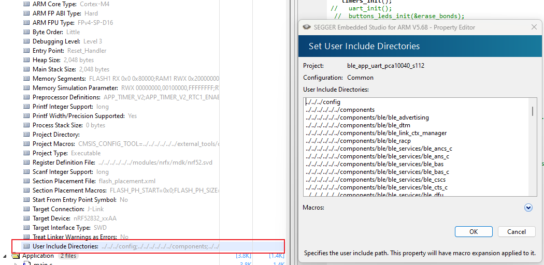The height and width of the screenshot is (265, 544).
Task: Select the ble_services/ble_cscs path line
Action: tap(376, 180)
